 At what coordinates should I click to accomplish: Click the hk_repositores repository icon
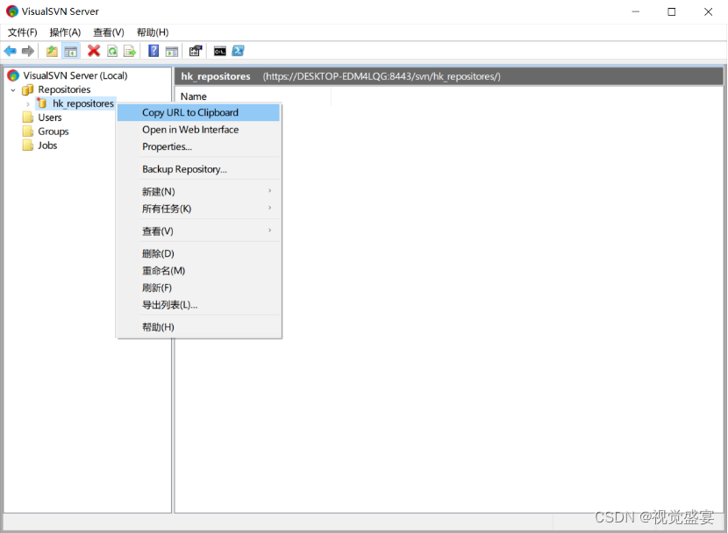tap(42, 103)
